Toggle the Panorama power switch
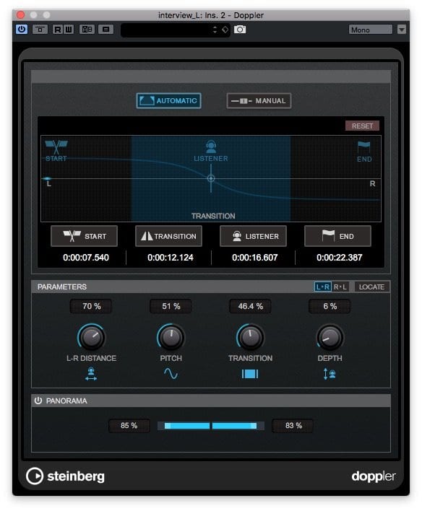The width and height of the screenshot is (422, 511). (x=38, y=401)
